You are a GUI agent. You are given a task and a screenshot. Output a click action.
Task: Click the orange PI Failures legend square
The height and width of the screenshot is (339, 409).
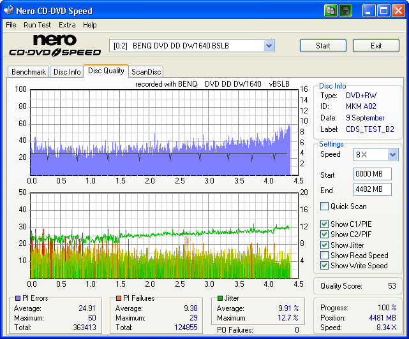click(x=119, y=298)
